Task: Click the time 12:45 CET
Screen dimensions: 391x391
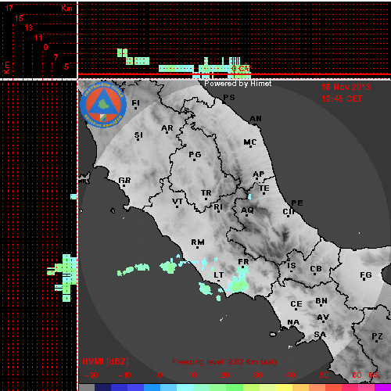Action: [x=342, y=99]
